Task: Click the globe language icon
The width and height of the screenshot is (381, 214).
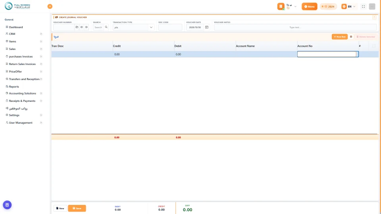Action: click(x=344, y=7)
